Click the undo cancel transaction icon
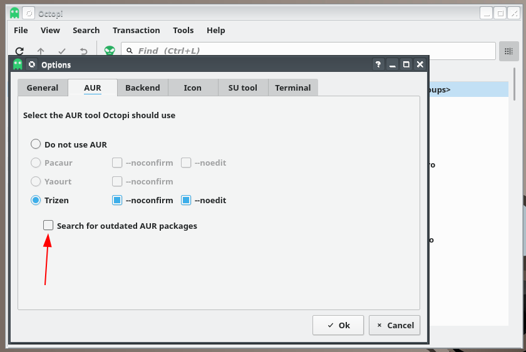The height and width of the screenshot is (352, 526). click(83, 51)
